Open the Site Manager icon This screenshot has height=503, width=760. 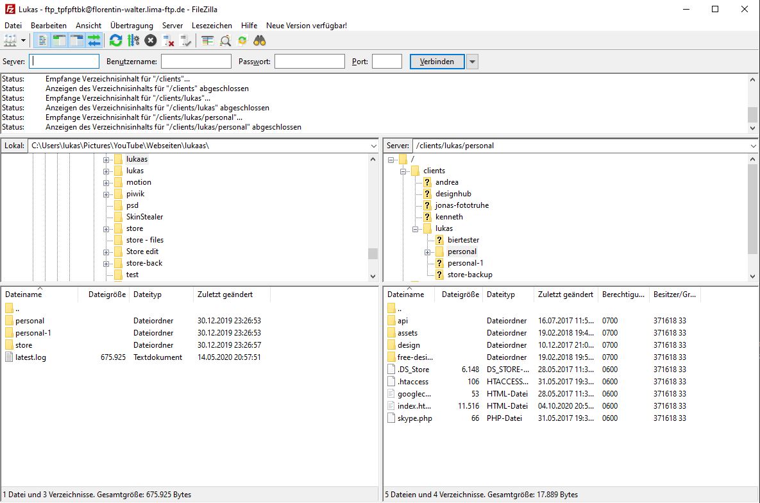pos(10,40)
